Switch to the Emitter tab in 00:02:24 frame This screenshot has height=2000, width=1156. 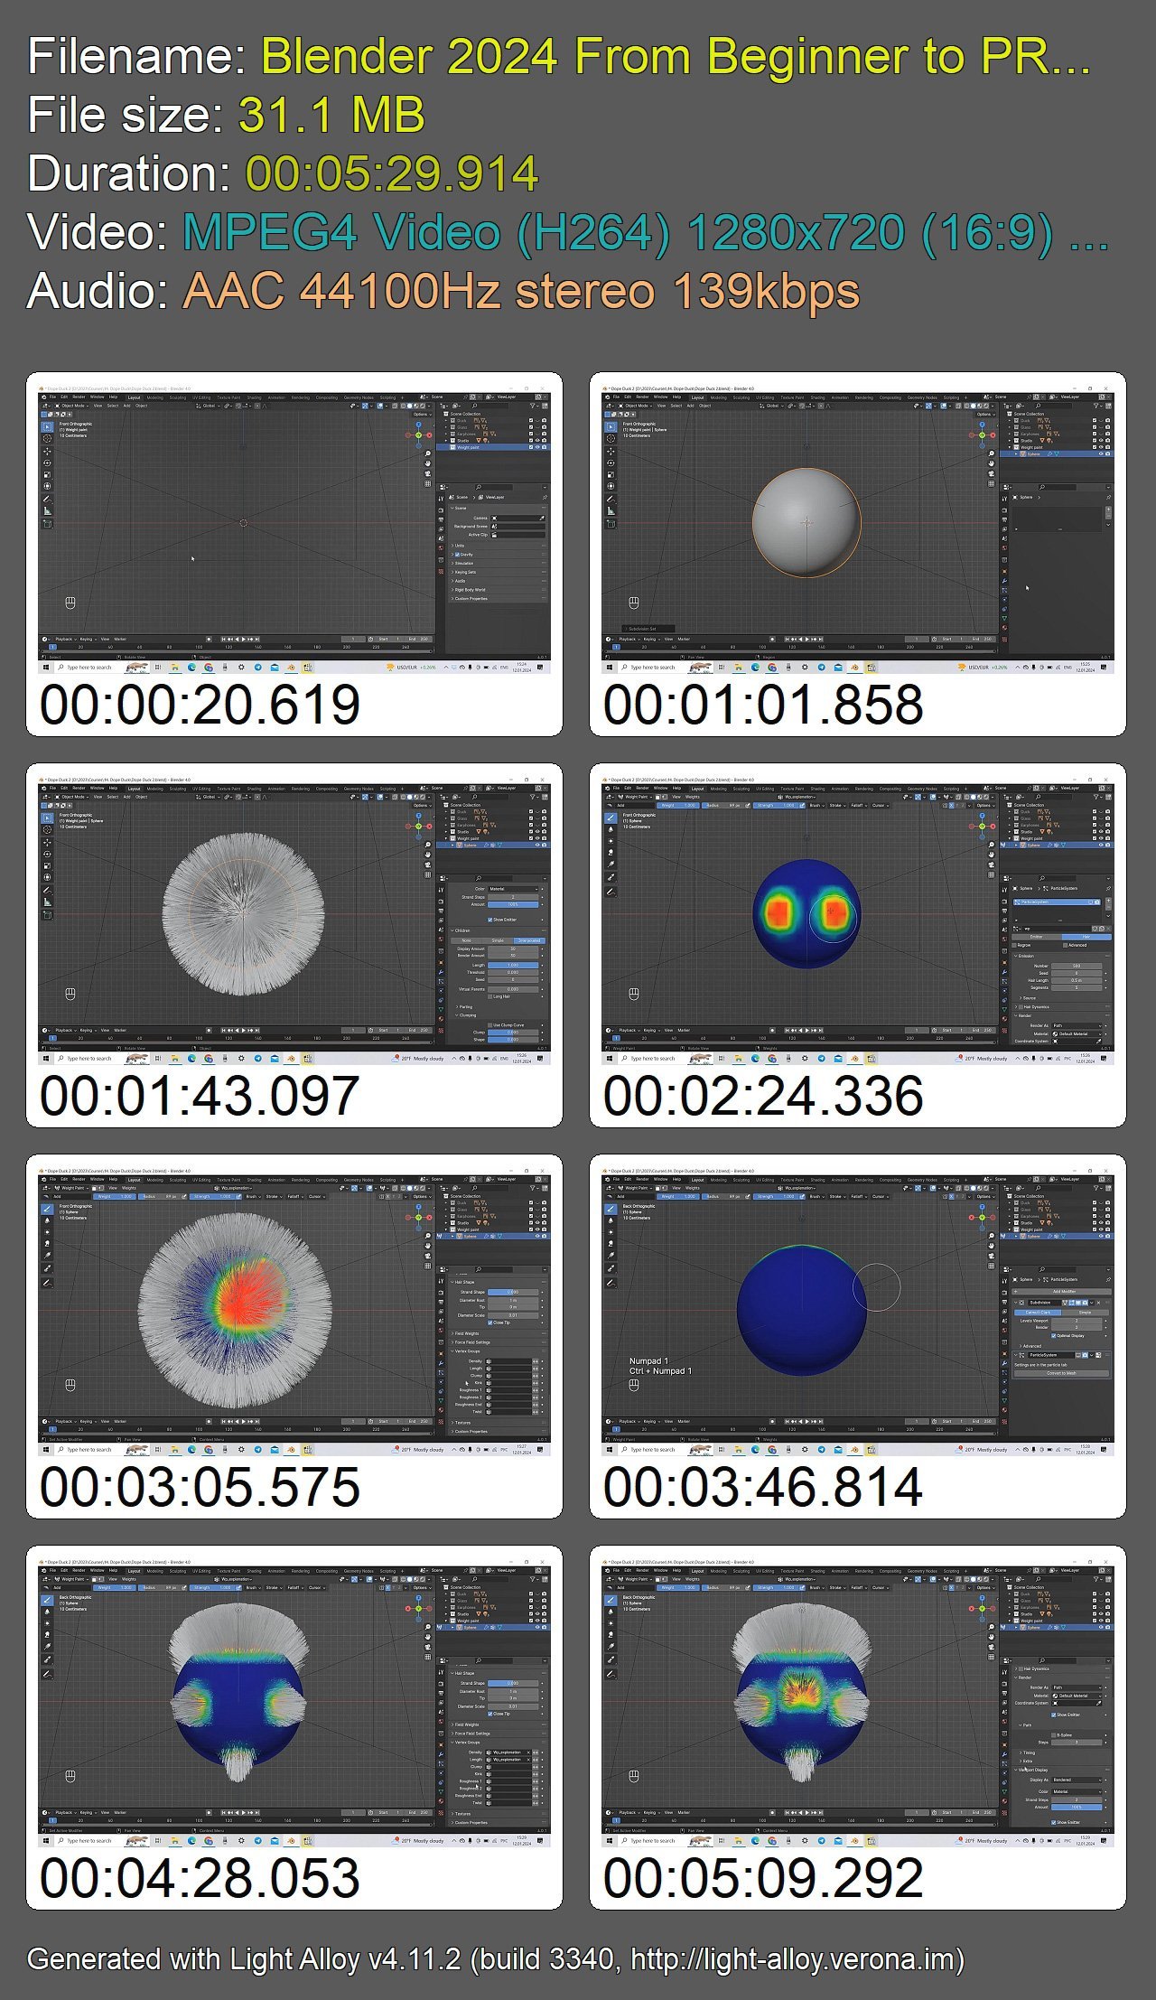[x=1037, y=937]
